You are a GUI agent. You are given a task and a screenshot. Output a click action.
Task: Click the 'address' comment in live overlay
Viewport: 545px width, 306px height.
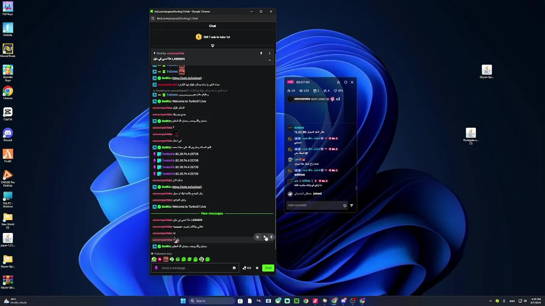pyautogui.click(x=299, y=175)
